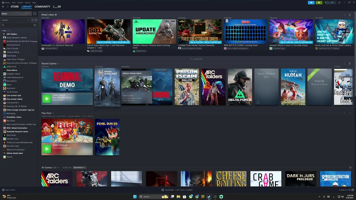Open the Windows Start button
Image resolution: width=356 pixels, height=200 pixels.
[x=135, y=197]
